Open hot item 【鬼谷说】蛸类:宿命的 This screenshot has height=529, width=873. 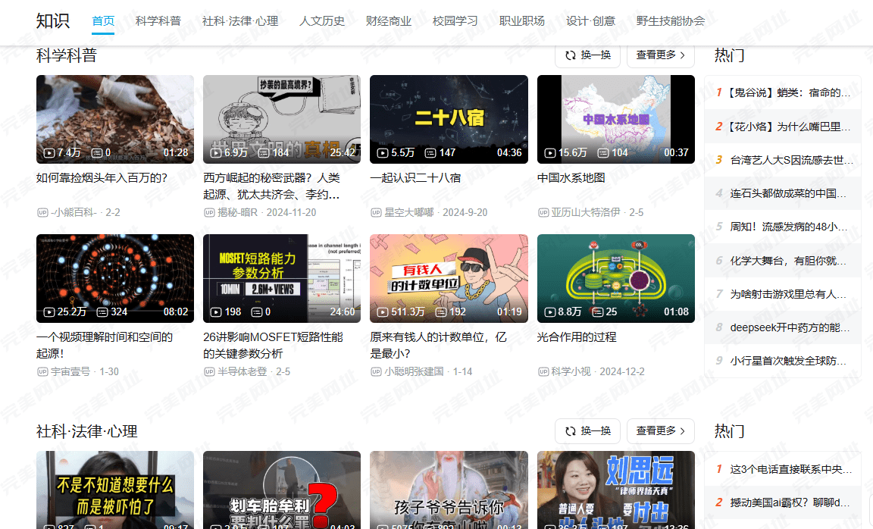[x=783, y=92]
